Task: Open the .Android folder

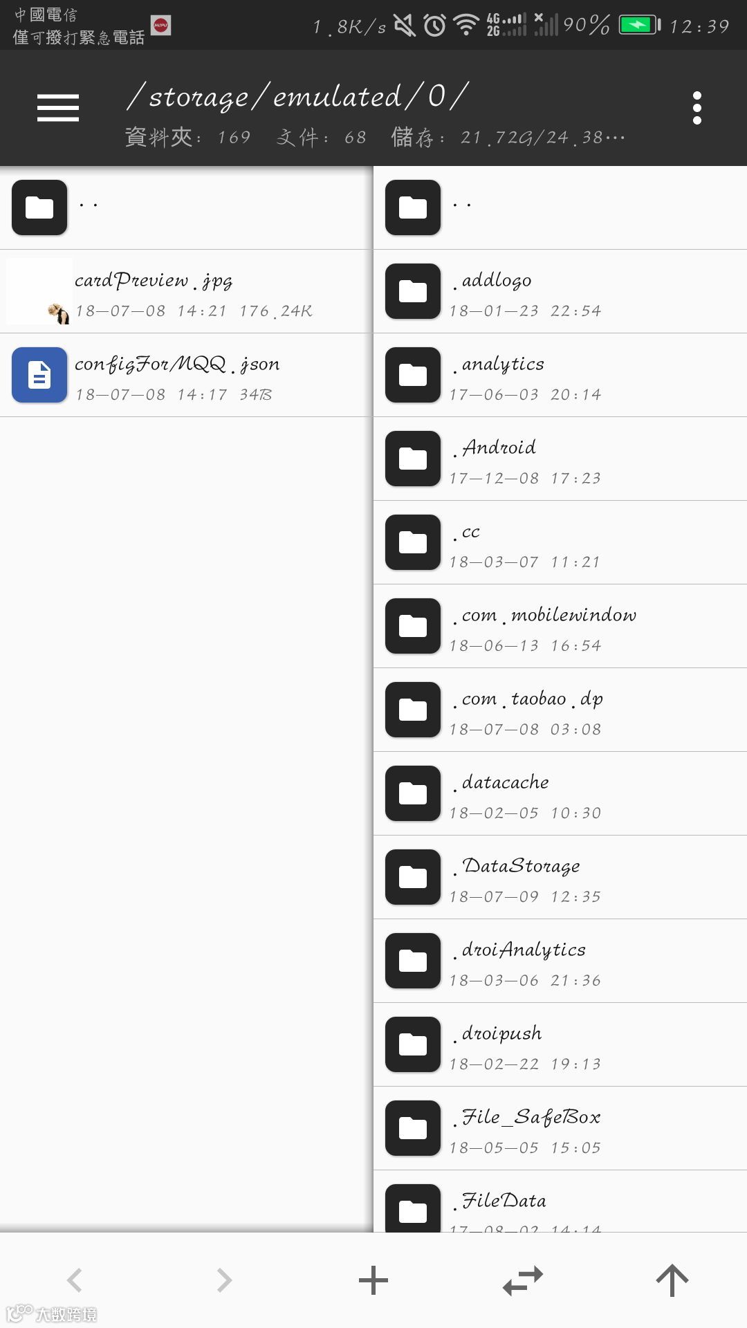Action: (x=560, y=459)
